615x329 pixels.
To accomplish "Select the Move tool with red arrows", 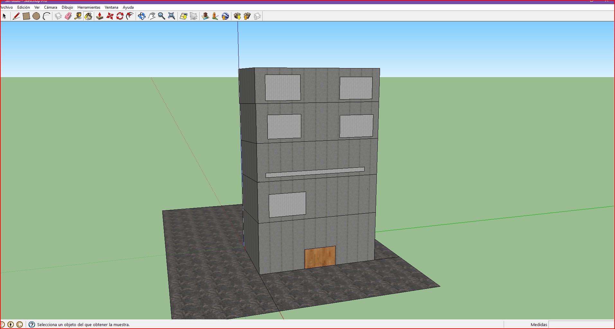I will [110, 16].
